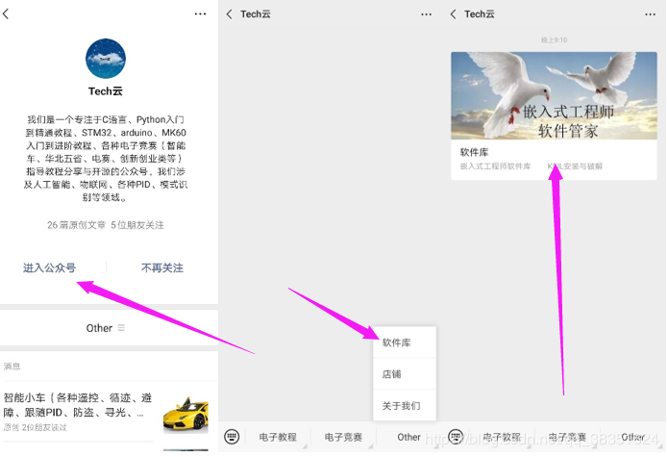Expand the Other menu on the profile page
This screenshot has height=457, width=668.
105,328
